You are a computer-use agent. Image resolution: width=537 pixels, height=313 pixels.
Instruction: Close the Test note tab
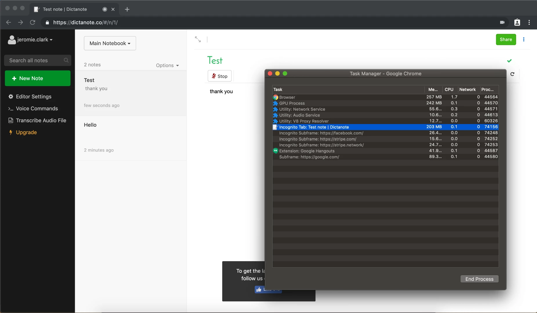click(x=113, y=9)
